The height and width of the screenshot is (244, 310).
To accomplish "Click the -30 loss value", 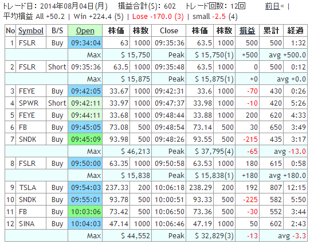I will (x=252, y=212).
